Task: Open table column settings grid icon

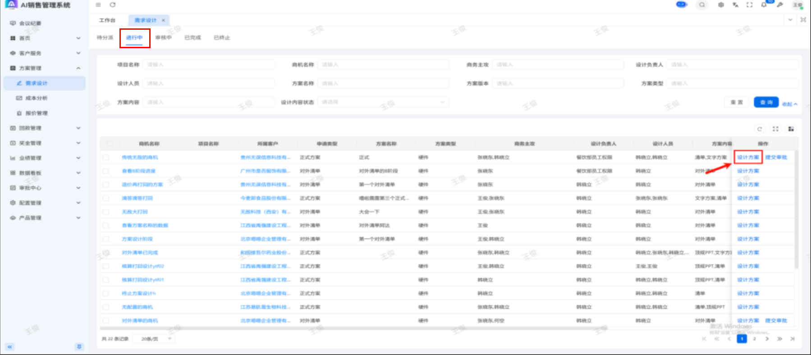Action: [791, 129]
